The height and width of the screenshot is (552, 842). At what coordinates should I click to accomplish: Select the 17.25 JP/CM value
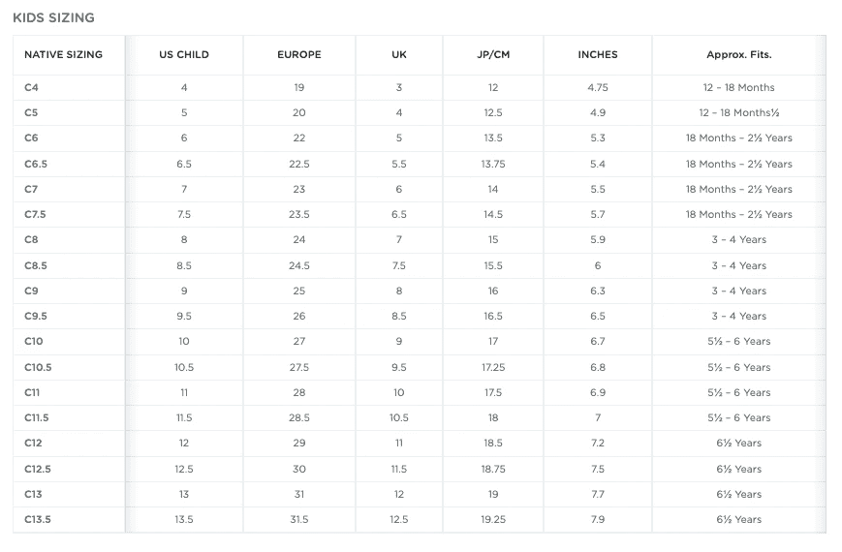coord(493,368)
